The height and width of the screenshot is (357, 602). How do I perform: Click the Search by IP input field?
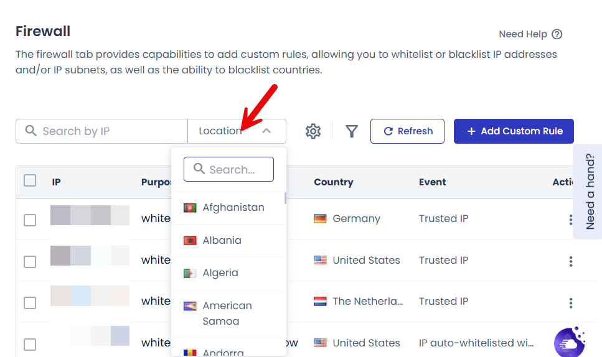click(101, 131)
